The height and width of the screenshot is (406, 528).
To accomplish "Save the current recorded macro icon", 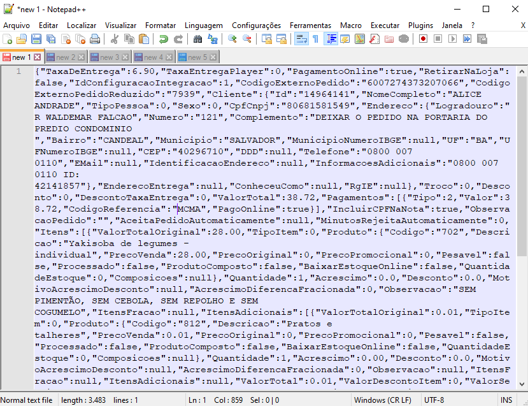I will pos(482,39).
